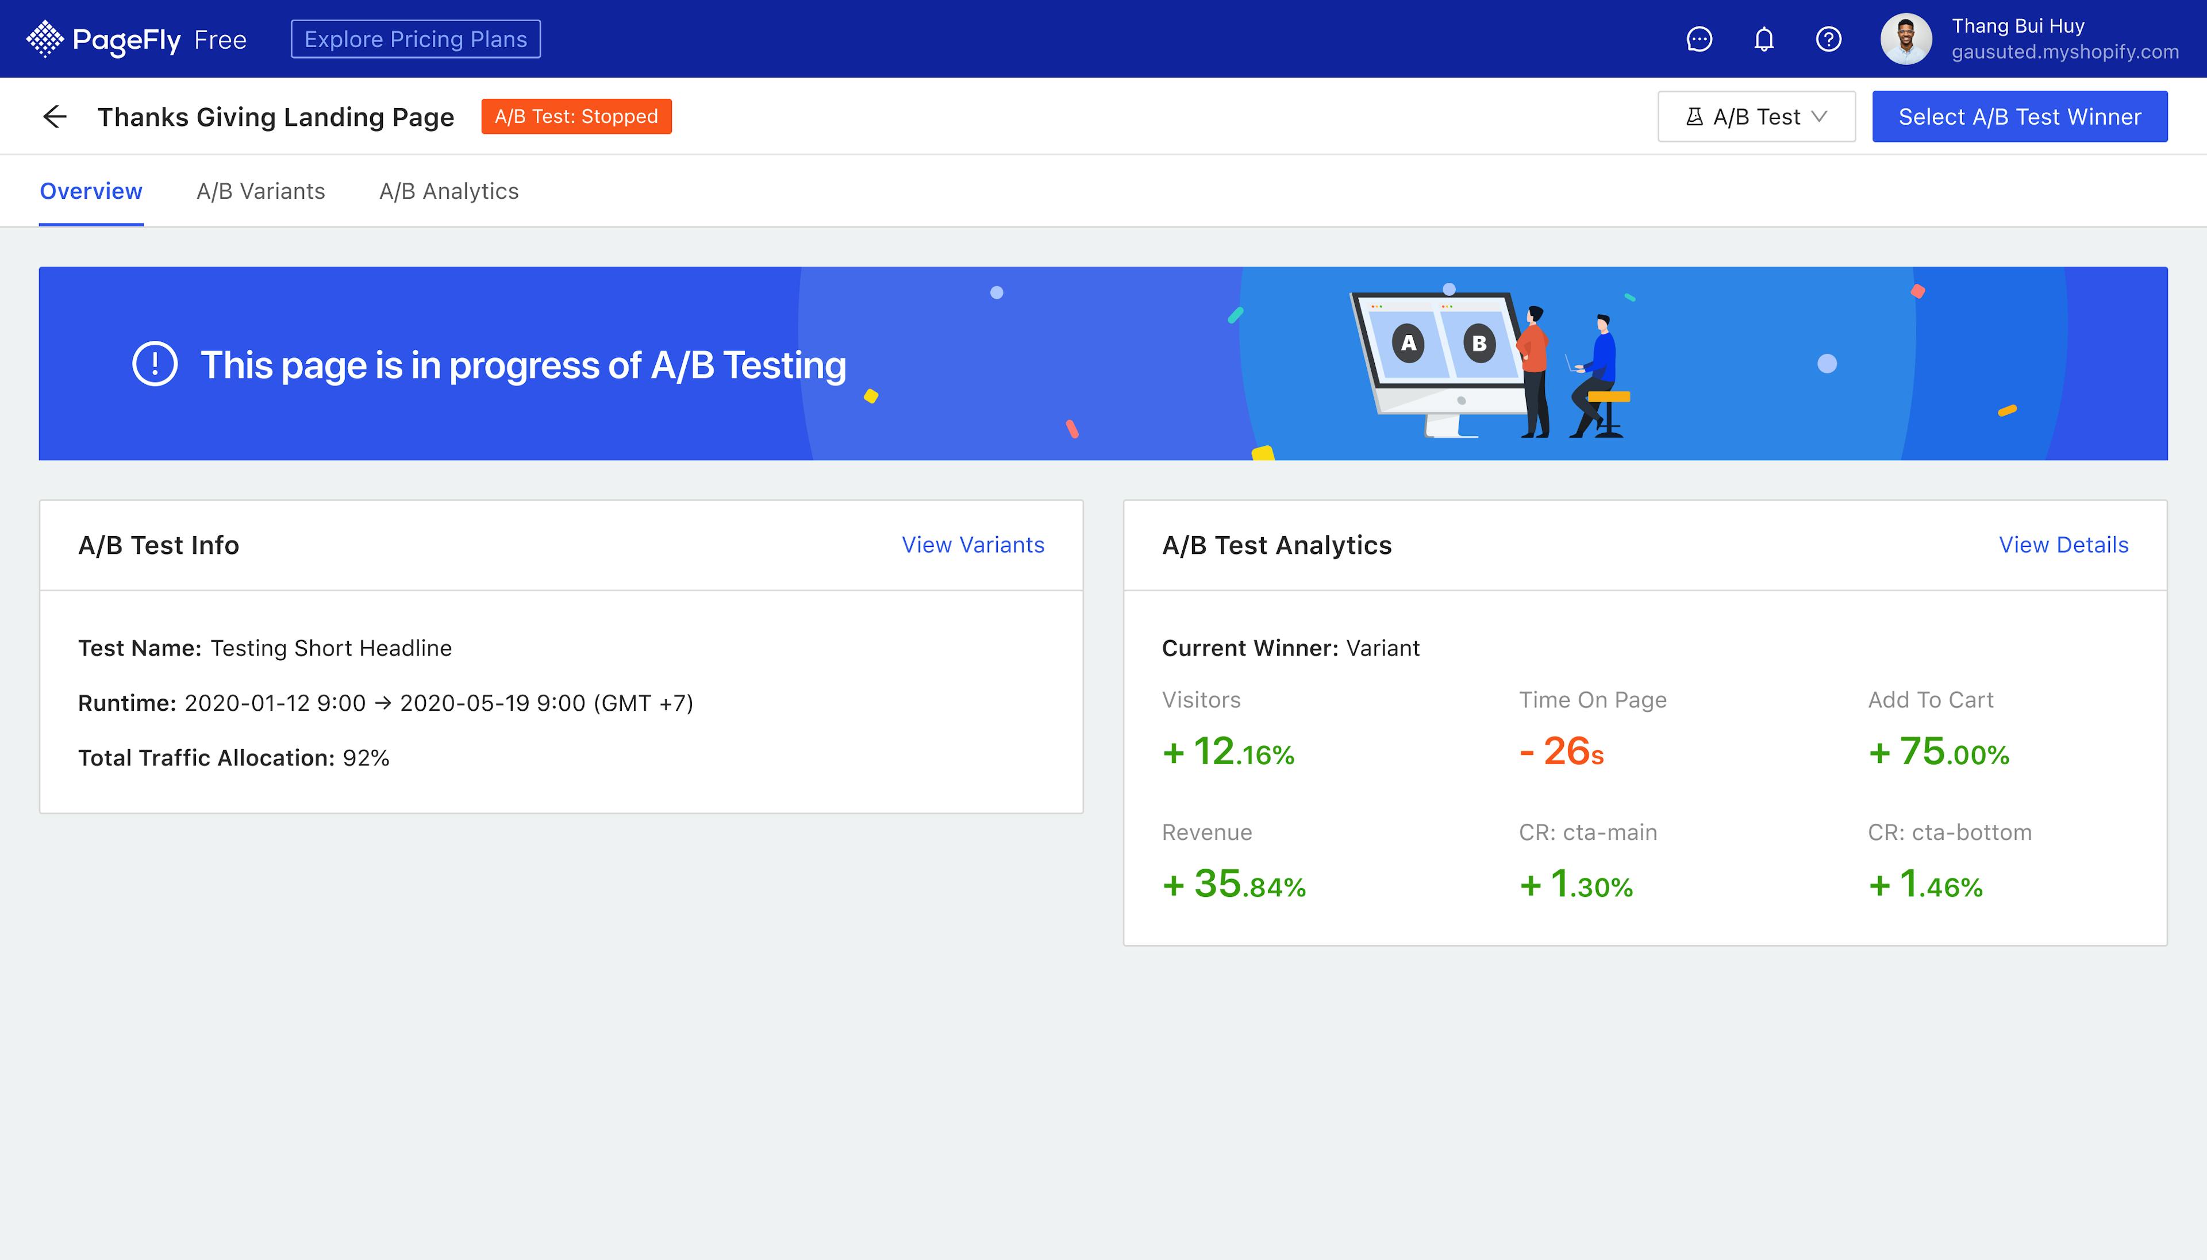Switch to the A/B Analytics tab
This screenshot has height=1260, width=2207.
point(448,191)
